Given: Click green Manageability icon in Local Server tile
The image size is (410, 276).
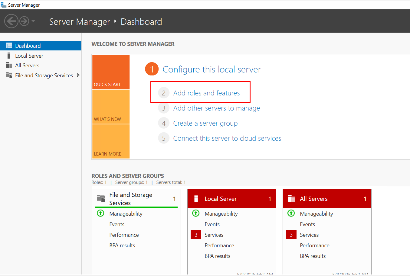Looking at the screenshot, I should [x=196, y=213].
